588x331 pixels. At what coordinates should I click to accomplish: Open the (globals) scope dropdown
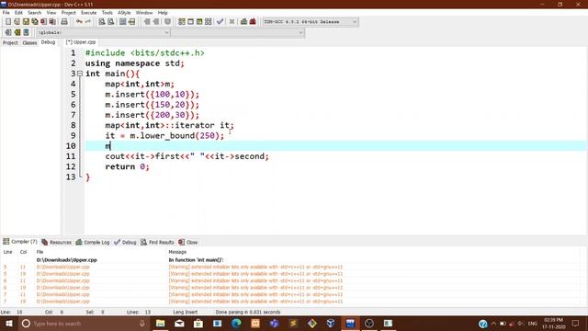(103, 33)
